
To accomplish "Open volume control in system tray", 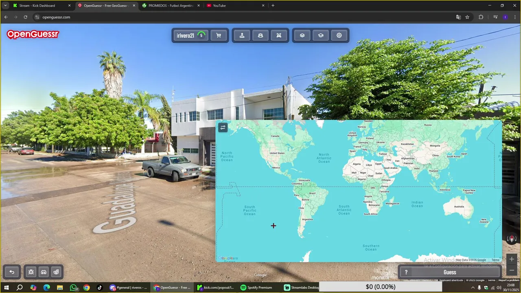I will pos(499,288).
